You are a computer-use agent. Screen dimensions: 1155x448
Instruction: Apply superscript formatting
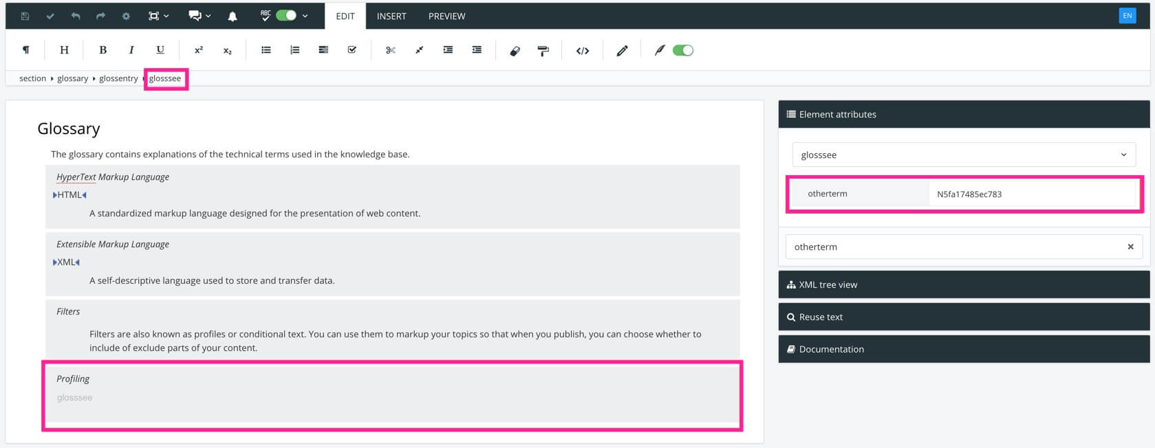click(199, 49)
